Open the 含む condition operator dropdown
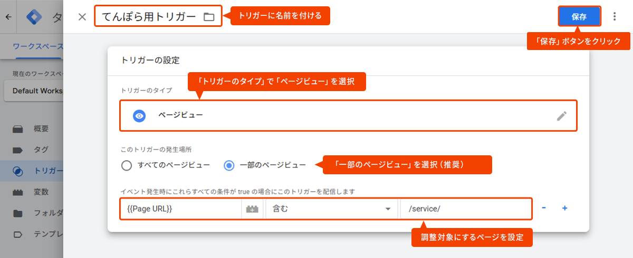The image size is (633, 258). 331,209
